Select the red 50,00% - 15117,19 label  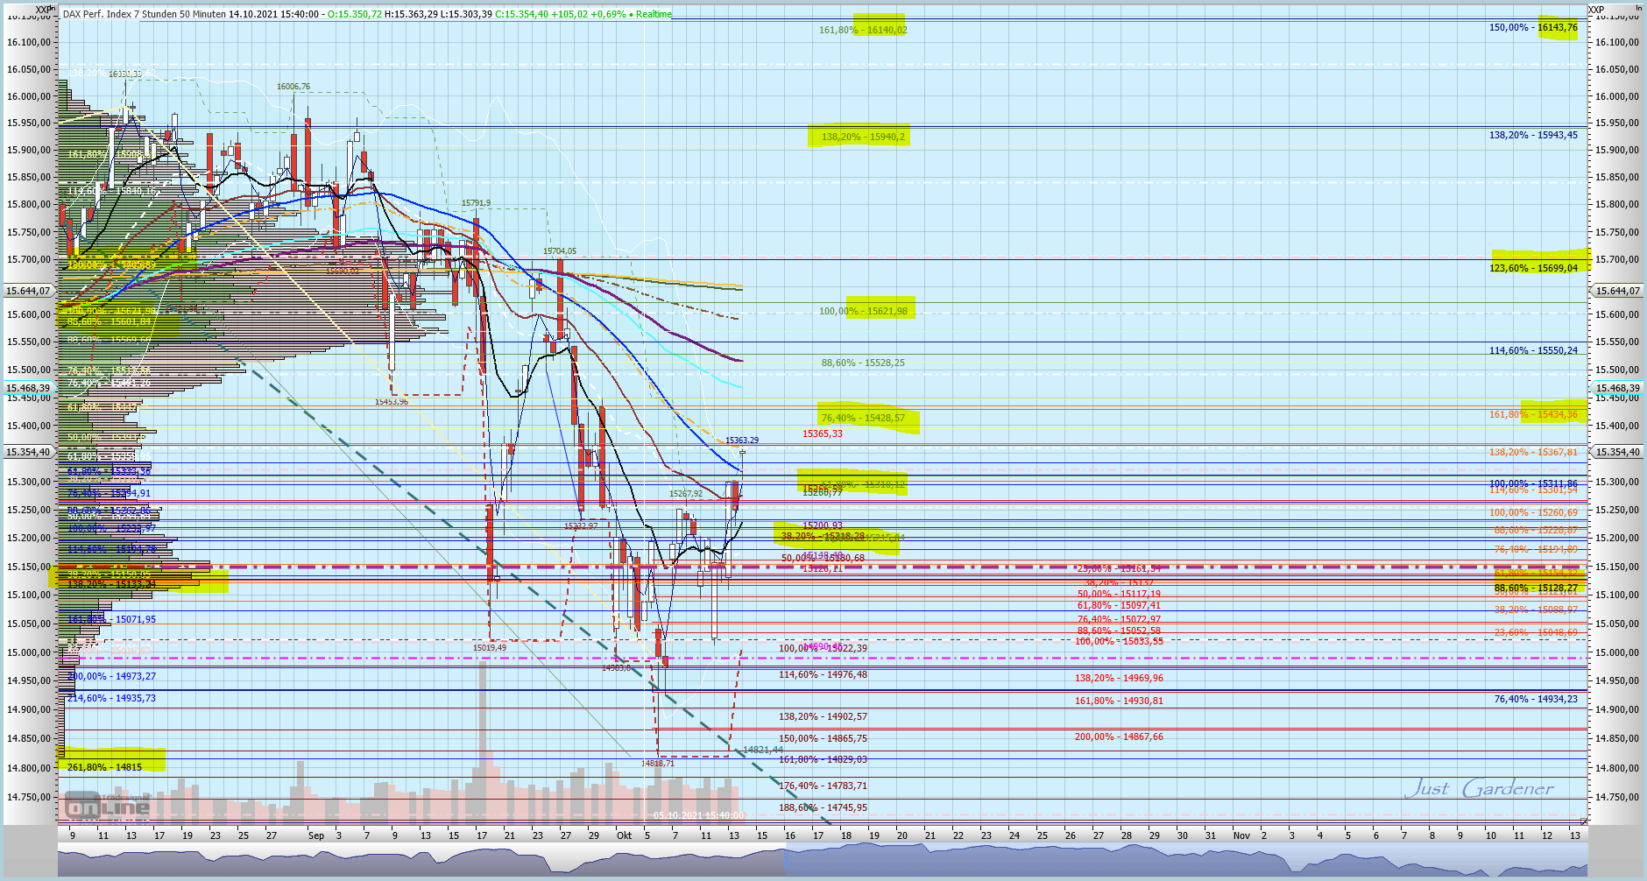coord(1119,594)
